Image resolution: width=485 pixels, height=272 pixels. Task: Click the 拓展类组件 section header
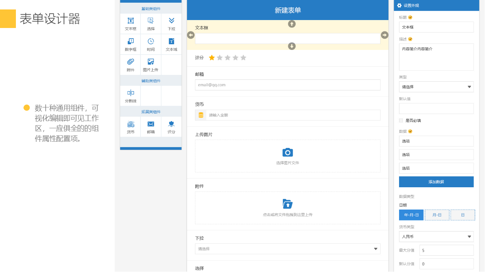click(x=151, y=112)
